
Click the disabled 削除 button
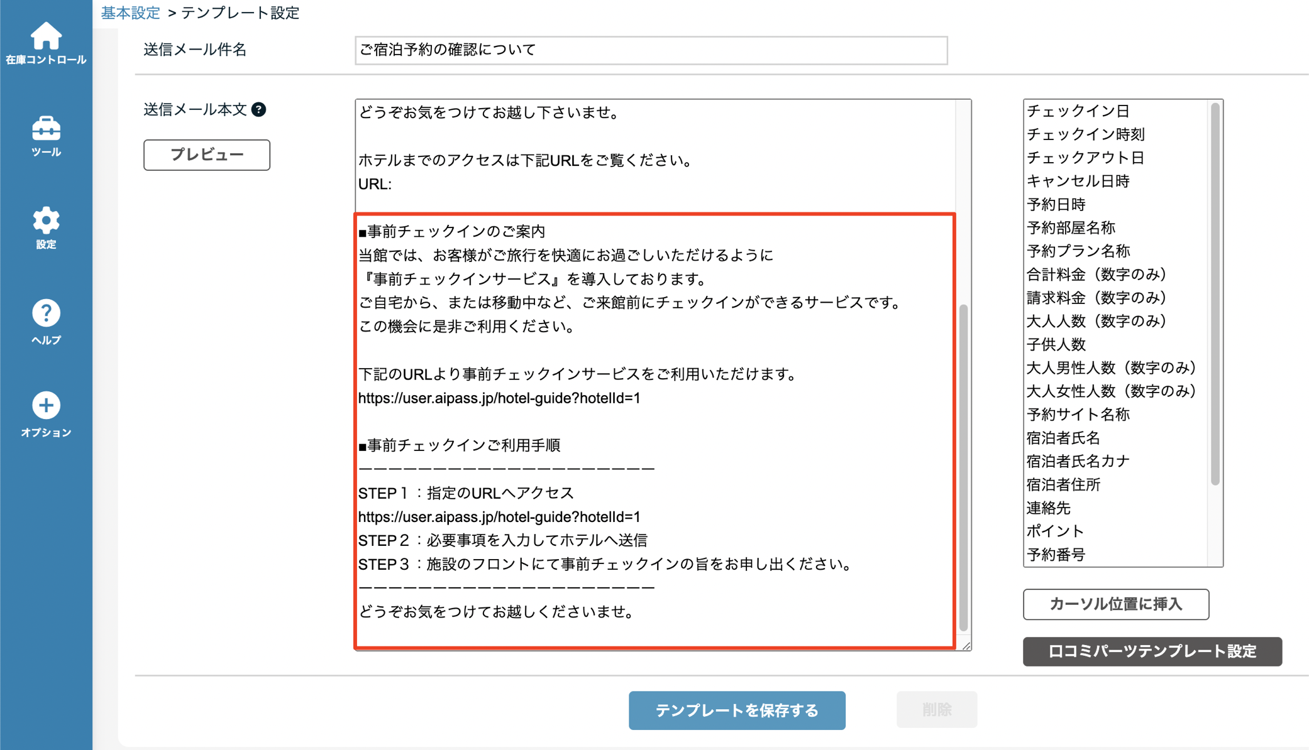(x=936, y=710)
